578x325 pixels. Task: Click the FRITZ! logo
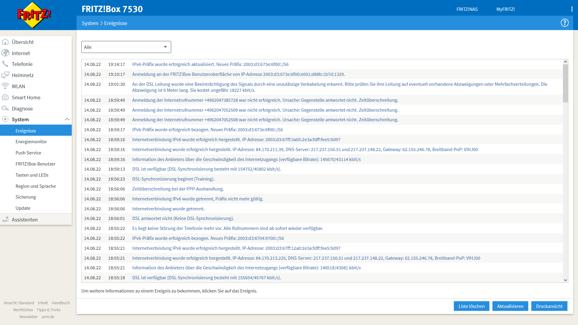[34, 15]
